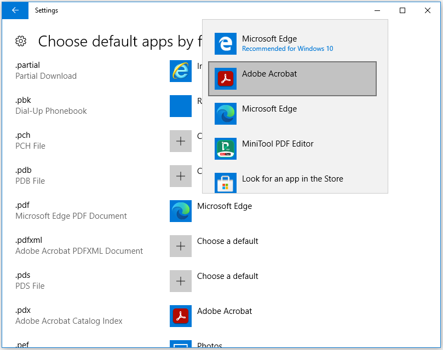
Task: Click the plus icon for .pds
Action: coord(181,281)
